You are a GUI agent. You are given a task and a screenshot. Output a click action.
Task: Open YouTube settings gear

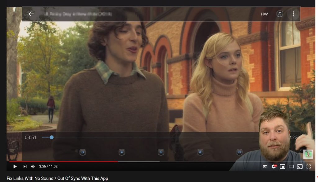[274, 167]
